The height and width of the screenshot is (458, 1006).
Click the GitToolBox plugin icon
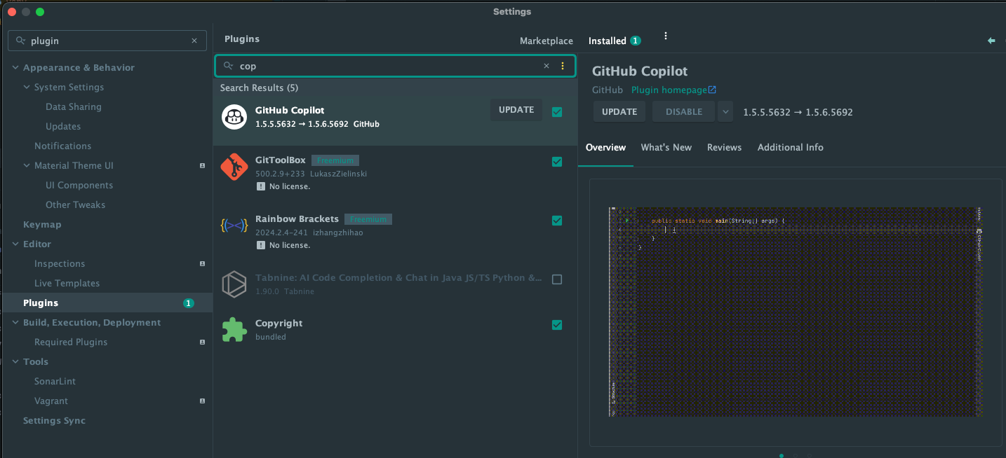[234, 167]
